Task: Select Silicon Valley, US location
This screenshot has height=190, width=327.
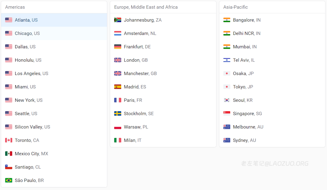Action: click(54, 127)
